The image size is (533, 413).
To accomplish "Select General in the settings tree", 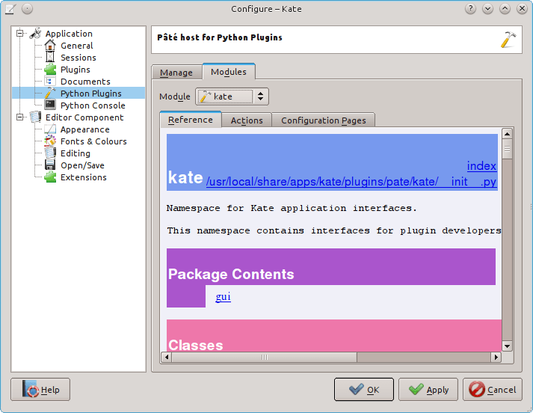I will (x=77, y=46).
